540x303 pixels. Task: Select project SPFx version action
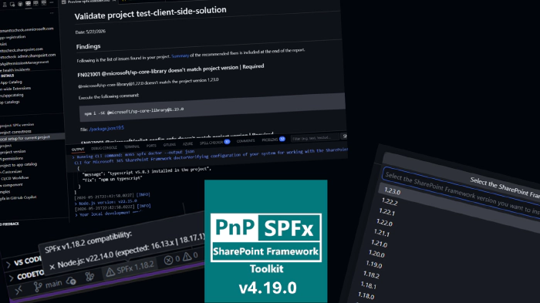click(17, 125)
